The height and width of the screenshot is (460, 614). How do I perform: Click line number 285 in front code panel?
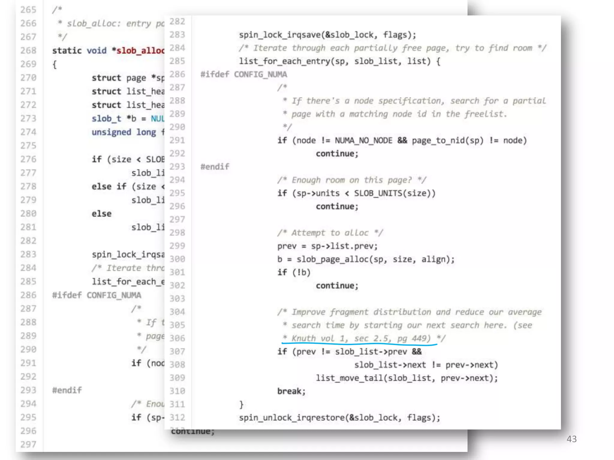[x=177, y=61]
